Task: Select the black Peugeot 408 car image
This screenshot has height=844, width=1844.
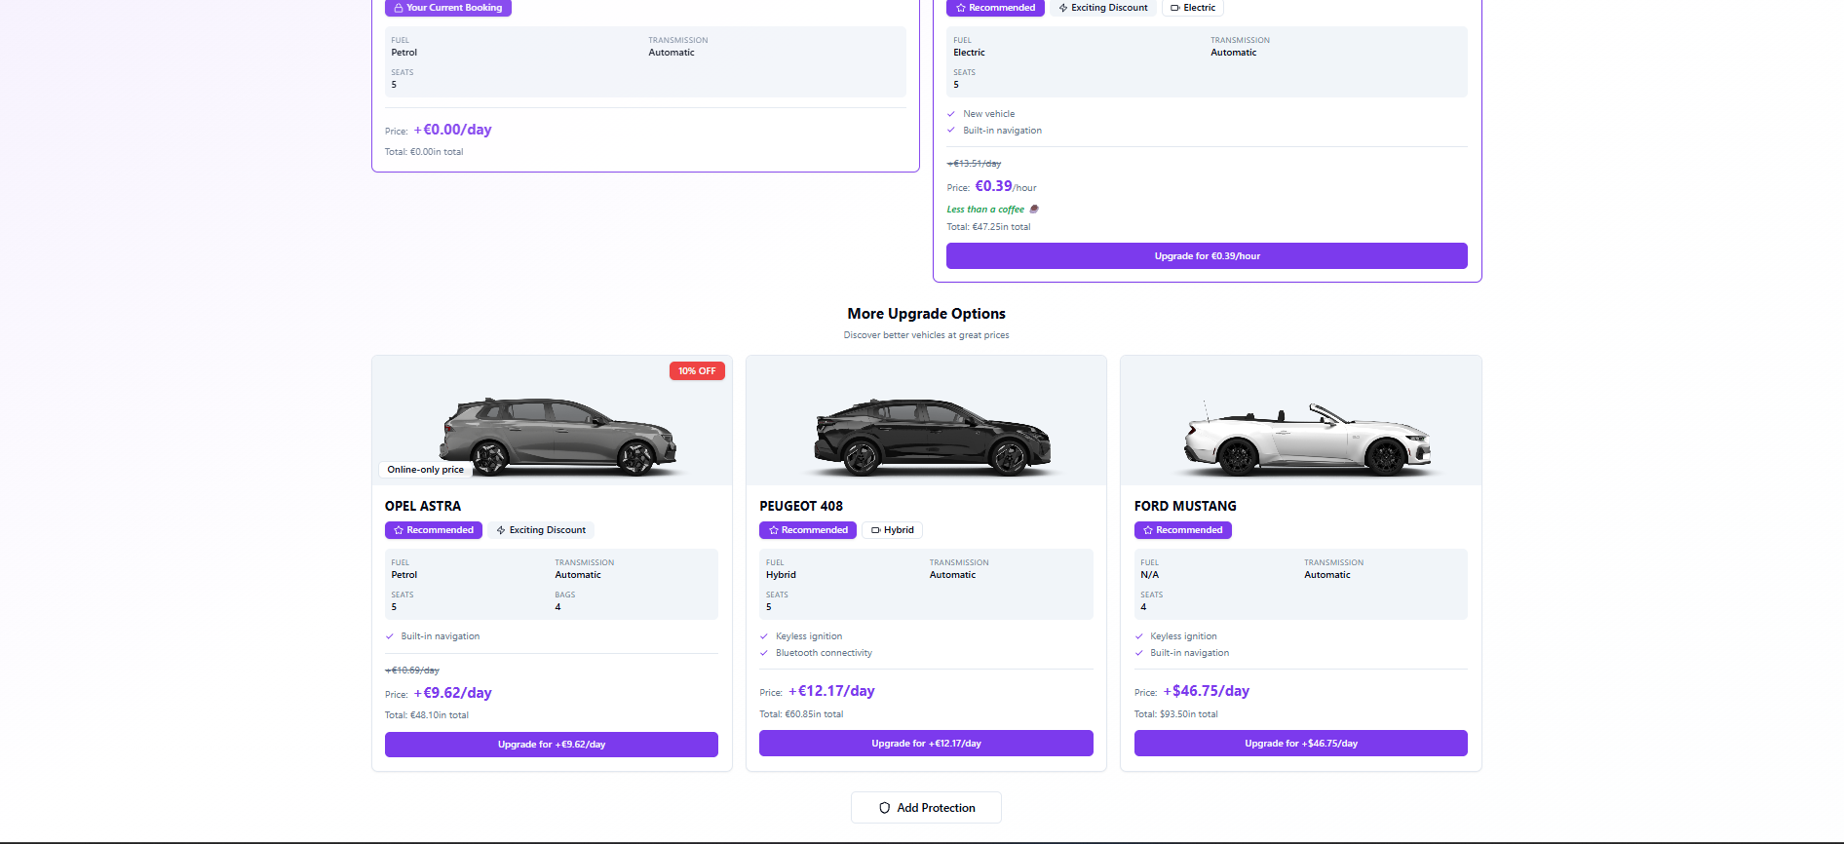Action: [932, 435]
